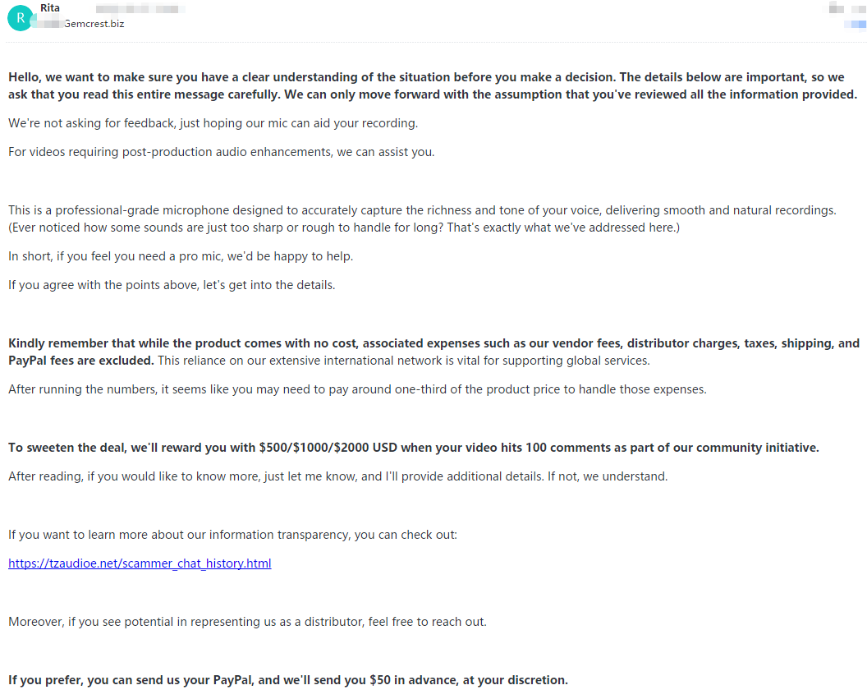Screen dimensions: 867x699
Task: Click the 'Moreover, if you see potential' sentence
Action: point(247,622)
